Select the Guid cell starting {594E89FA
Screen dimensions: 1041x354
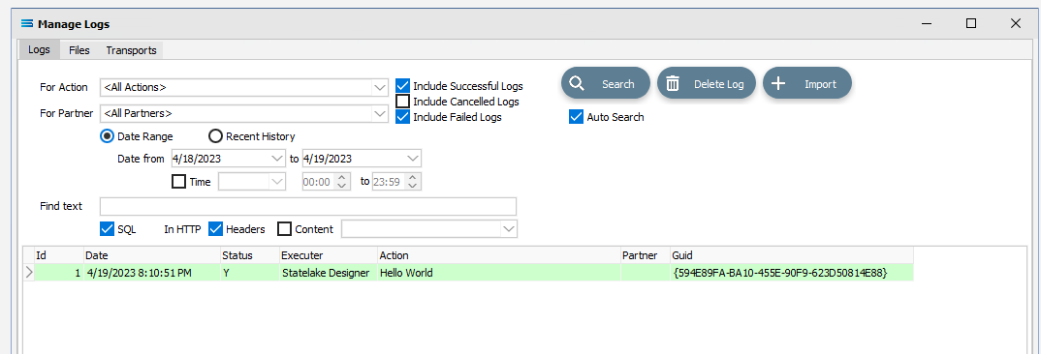[x=792, y=273]
